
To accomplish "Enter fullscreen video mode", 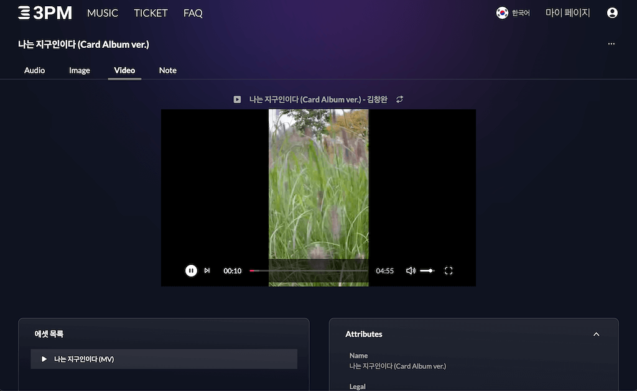I will pyautogui.click(x=449, y=271).
